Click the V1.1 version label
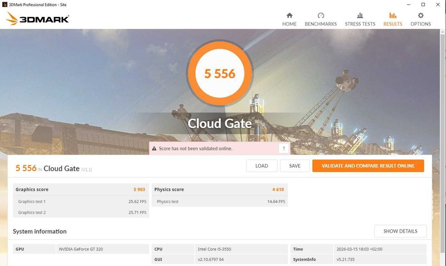Screen dimensions: 446x266 coord(87,170)
